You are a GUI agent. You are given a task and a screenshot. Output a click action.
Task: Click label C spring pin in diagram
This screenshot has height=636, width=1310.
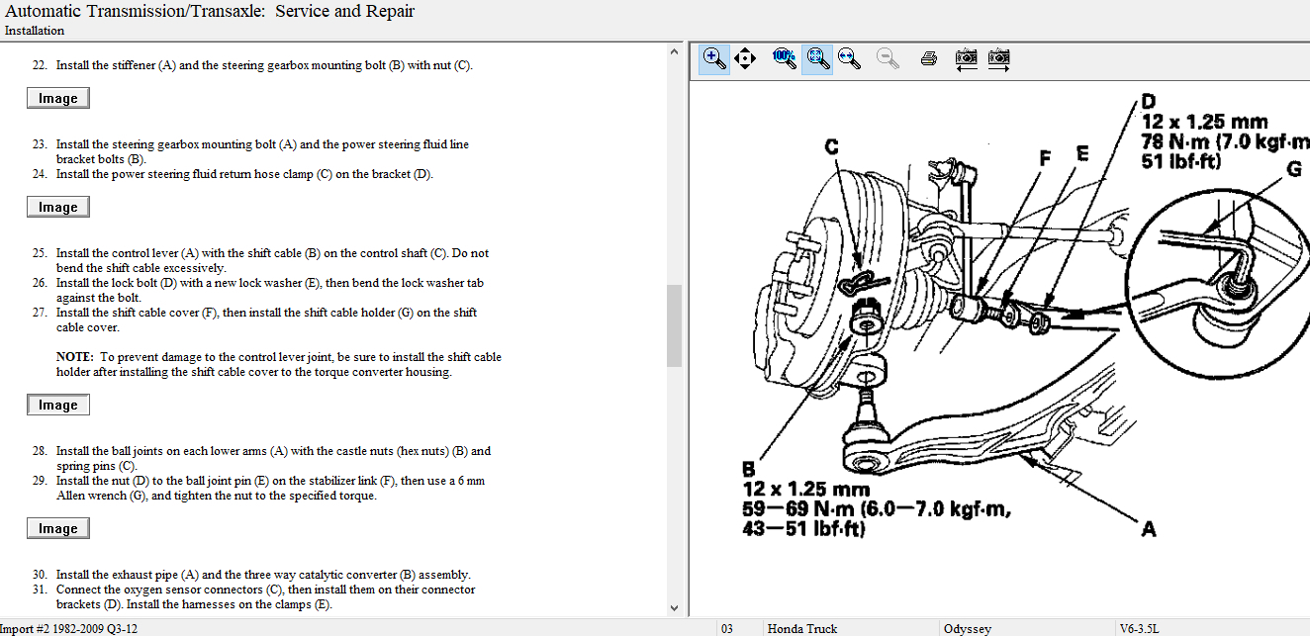pos(832,147)
